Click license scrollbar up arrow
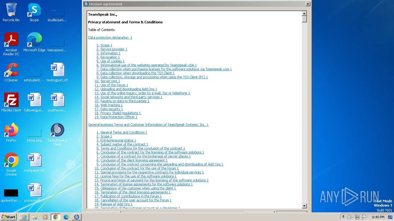This screenshot has height=221, width=394. click(304, 14)
